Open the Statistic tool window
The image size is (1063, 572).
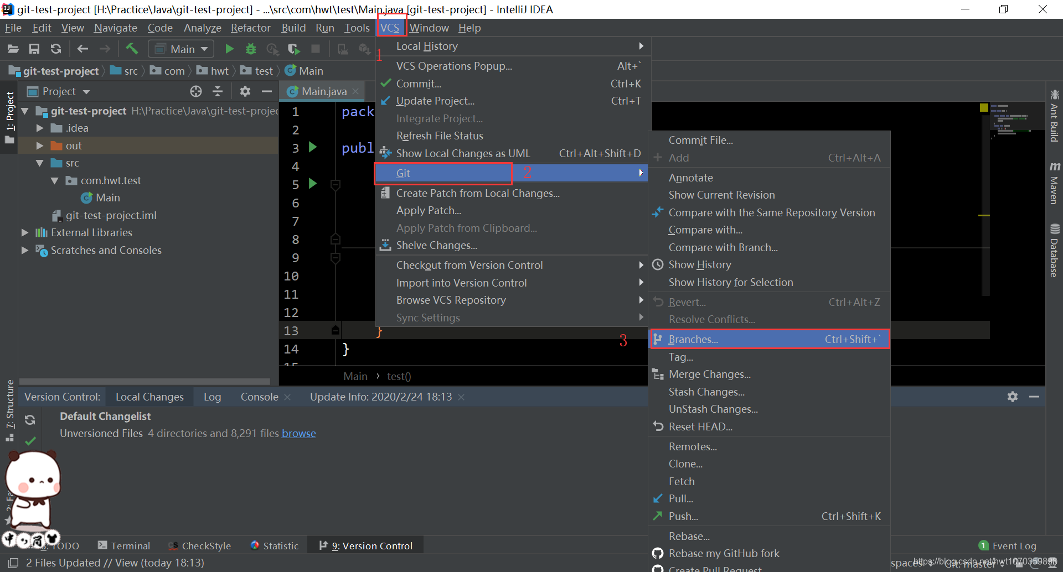tap(275, 546)
